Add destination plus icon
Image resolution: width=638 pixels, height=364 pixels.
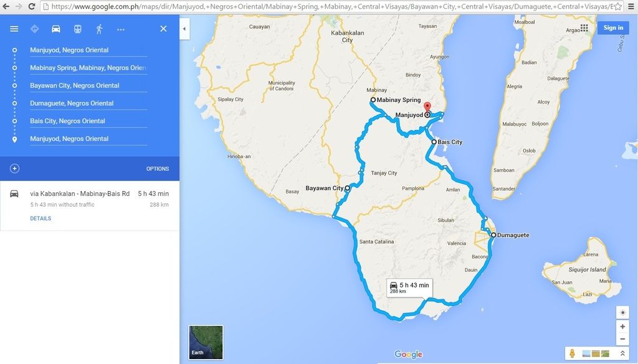(15, 168)
